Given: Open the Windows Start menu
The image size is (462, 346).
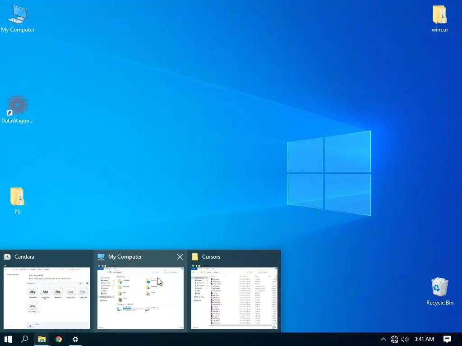Looking at the screenshot, I should [x=8, y=339].
